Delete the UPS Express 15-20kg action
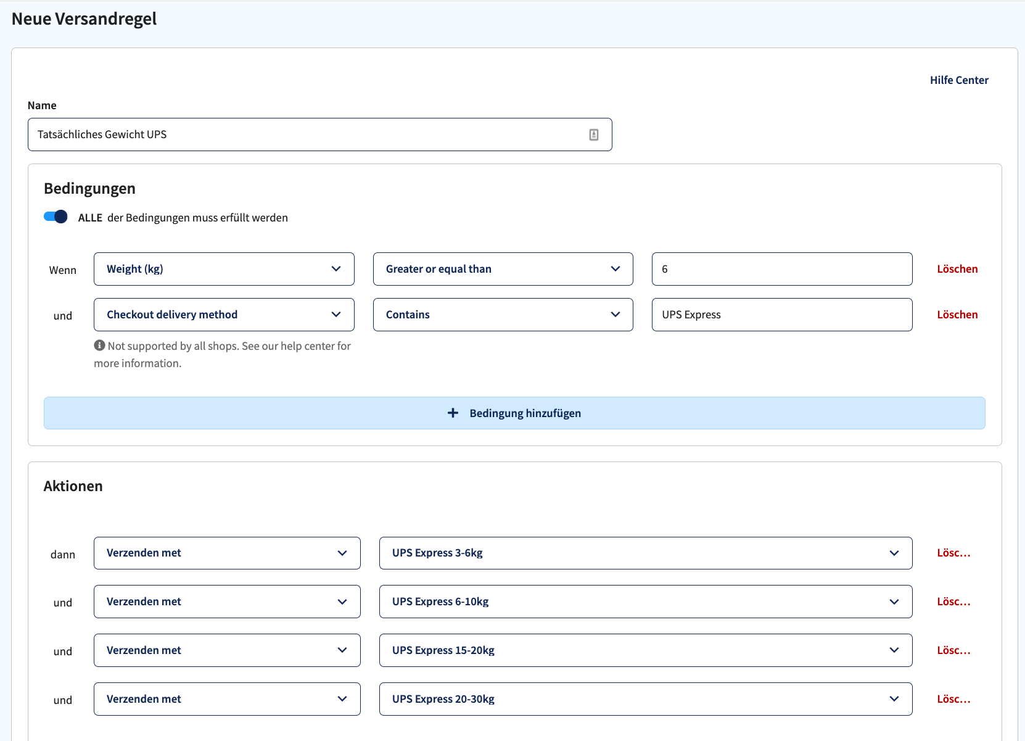Image resolution: width=1025 pixels, height=741 pixels. pyautogui.click(x=953, y=650)
